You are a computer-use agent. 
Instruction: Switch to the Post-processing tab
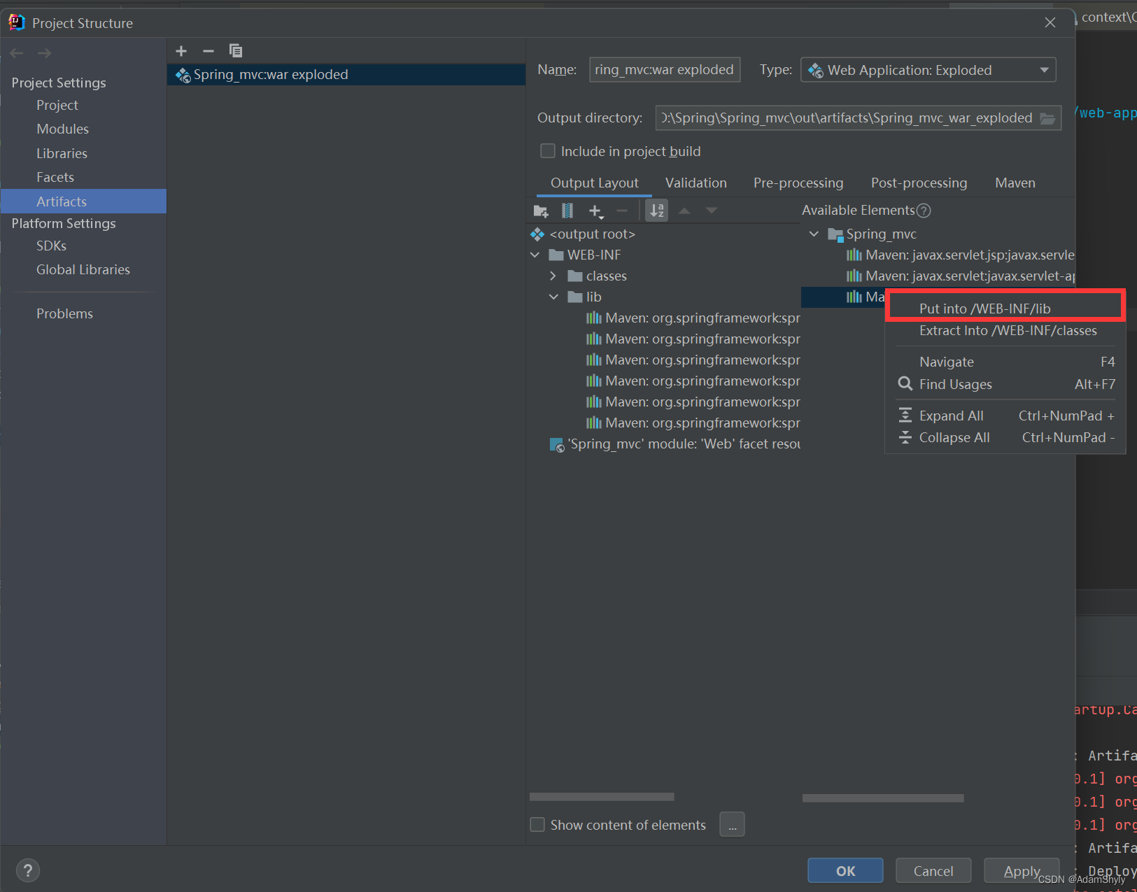coord(919,183)
